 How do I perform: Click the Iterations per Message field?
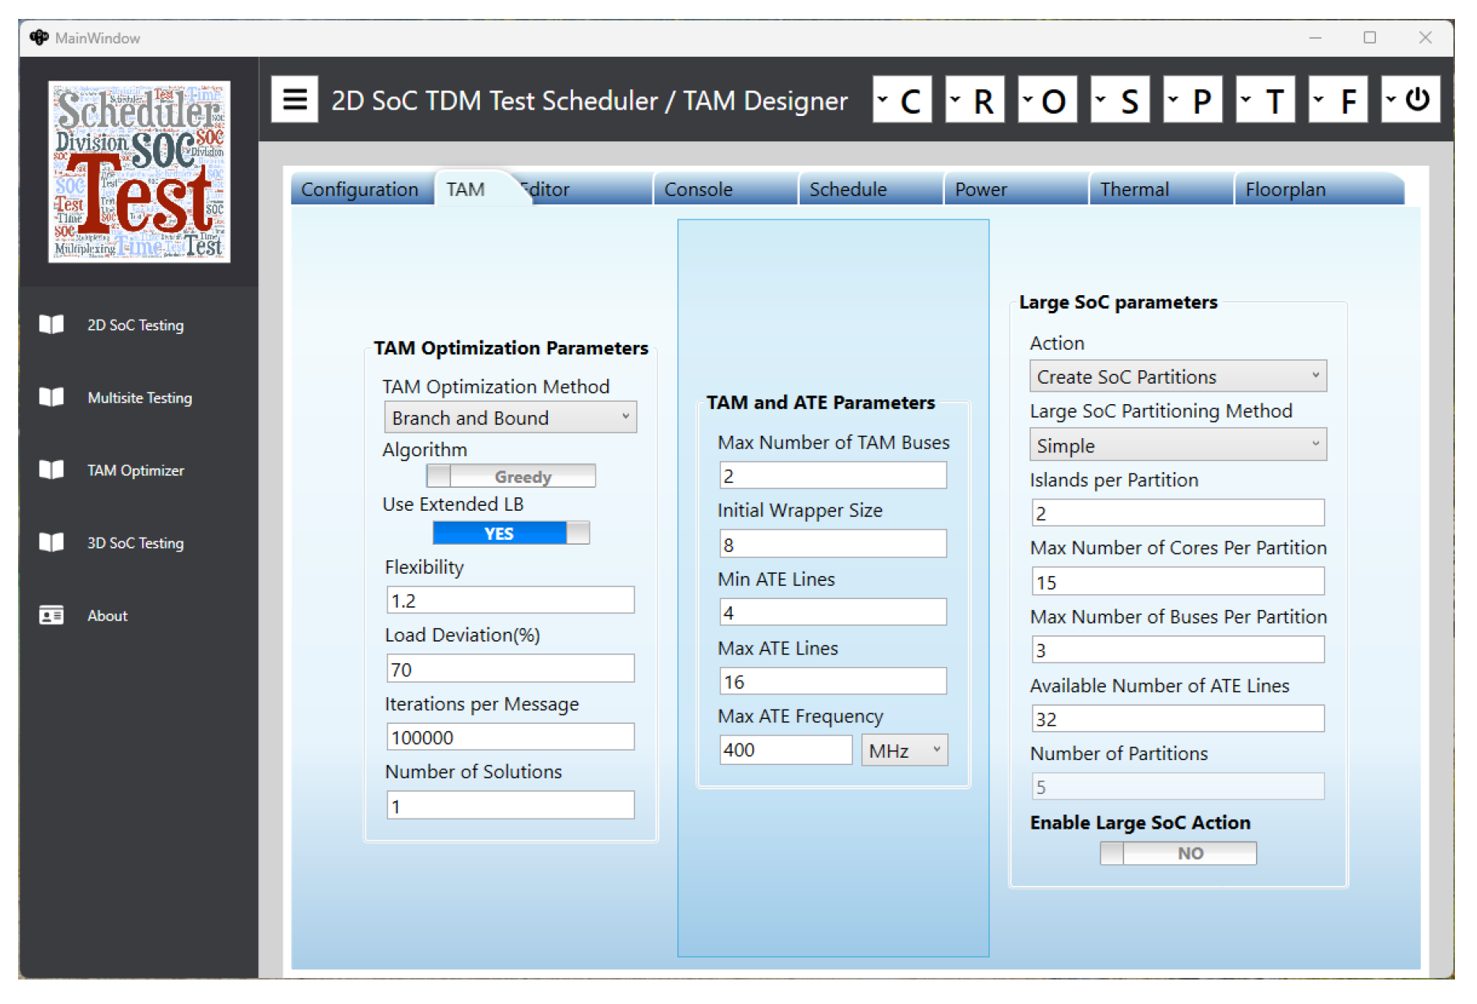tap(510, 737)
